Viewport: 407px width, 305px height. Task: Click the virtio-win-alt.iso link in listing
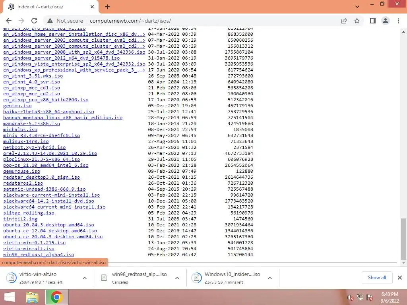(x=29, y=249)
